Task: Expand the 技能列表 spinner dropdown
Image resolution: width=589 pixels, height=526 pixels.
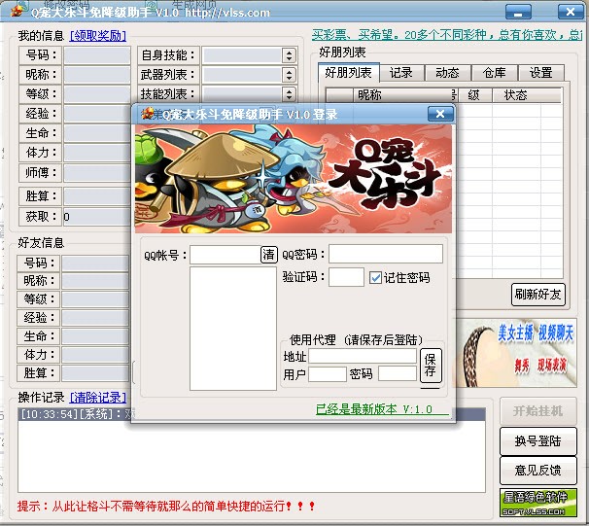Action: [289, 94]
